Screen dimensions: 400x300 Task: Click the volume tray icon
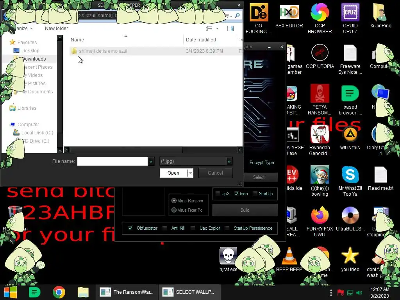tap(359, 293)
